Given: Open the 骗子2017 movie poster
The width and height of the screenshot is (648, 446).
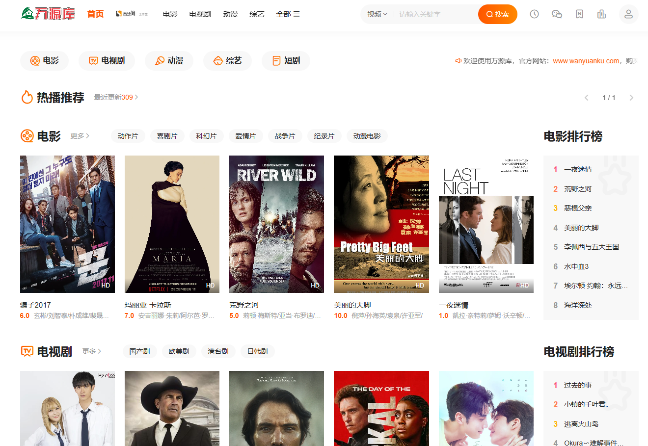Looking at the screenshot, I should pyautogui.click(x=67, y=224).
